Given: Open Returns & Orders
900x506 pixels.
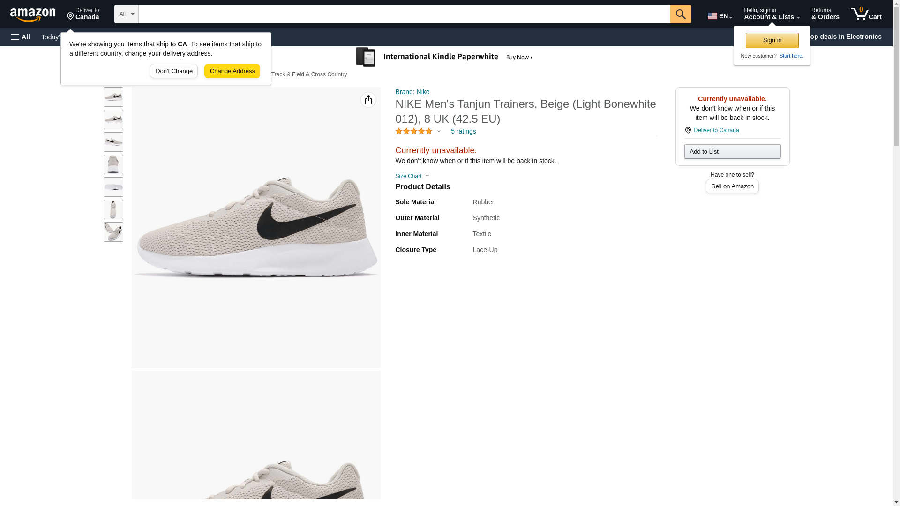Looking at the screenshot, I should point(825,14).
